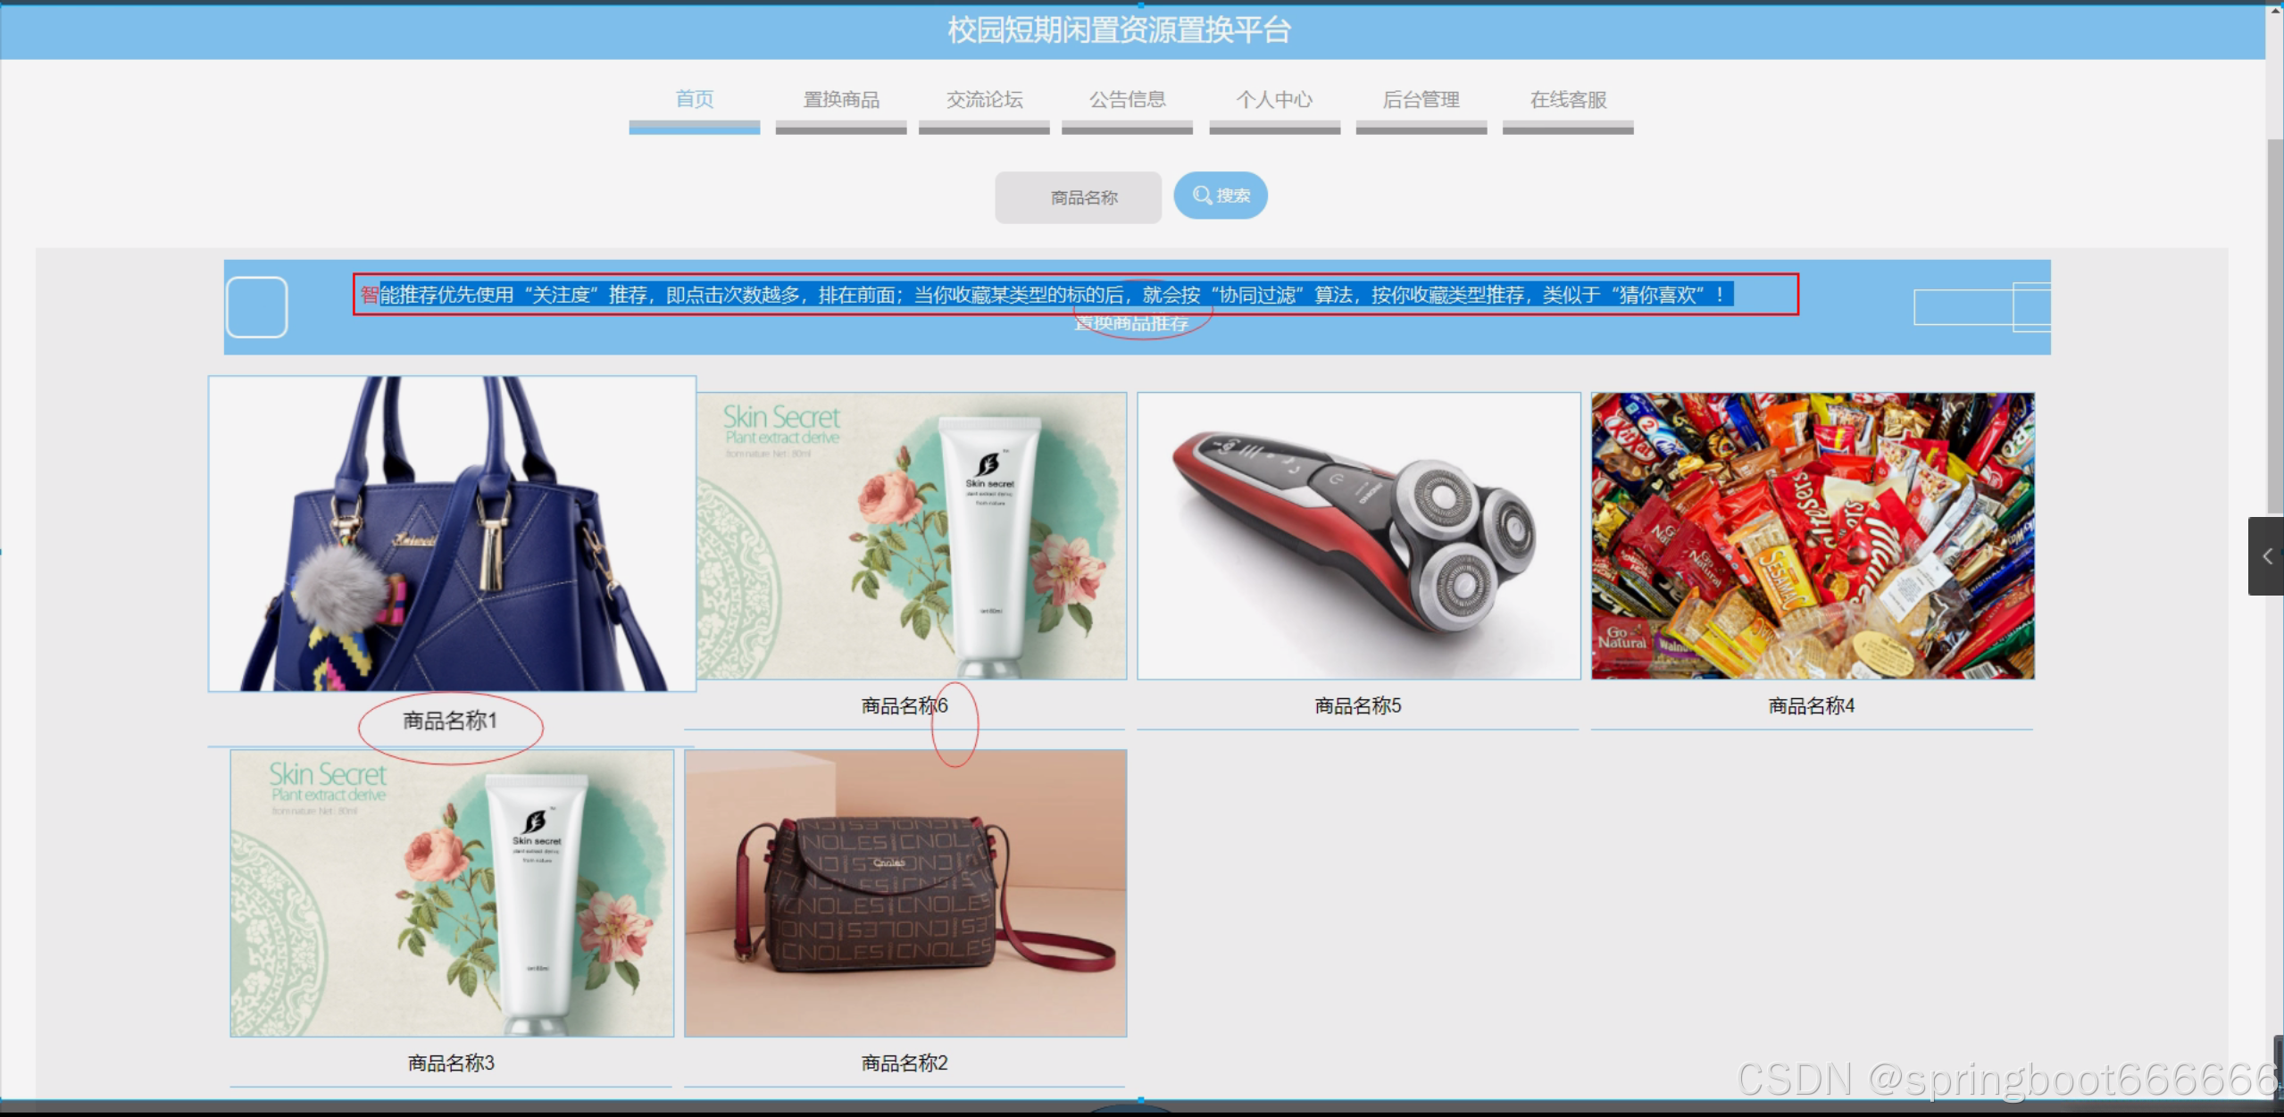Click the rounded square icon in banner
The height and width of the screenshot is (1117, 2284).
256,307
